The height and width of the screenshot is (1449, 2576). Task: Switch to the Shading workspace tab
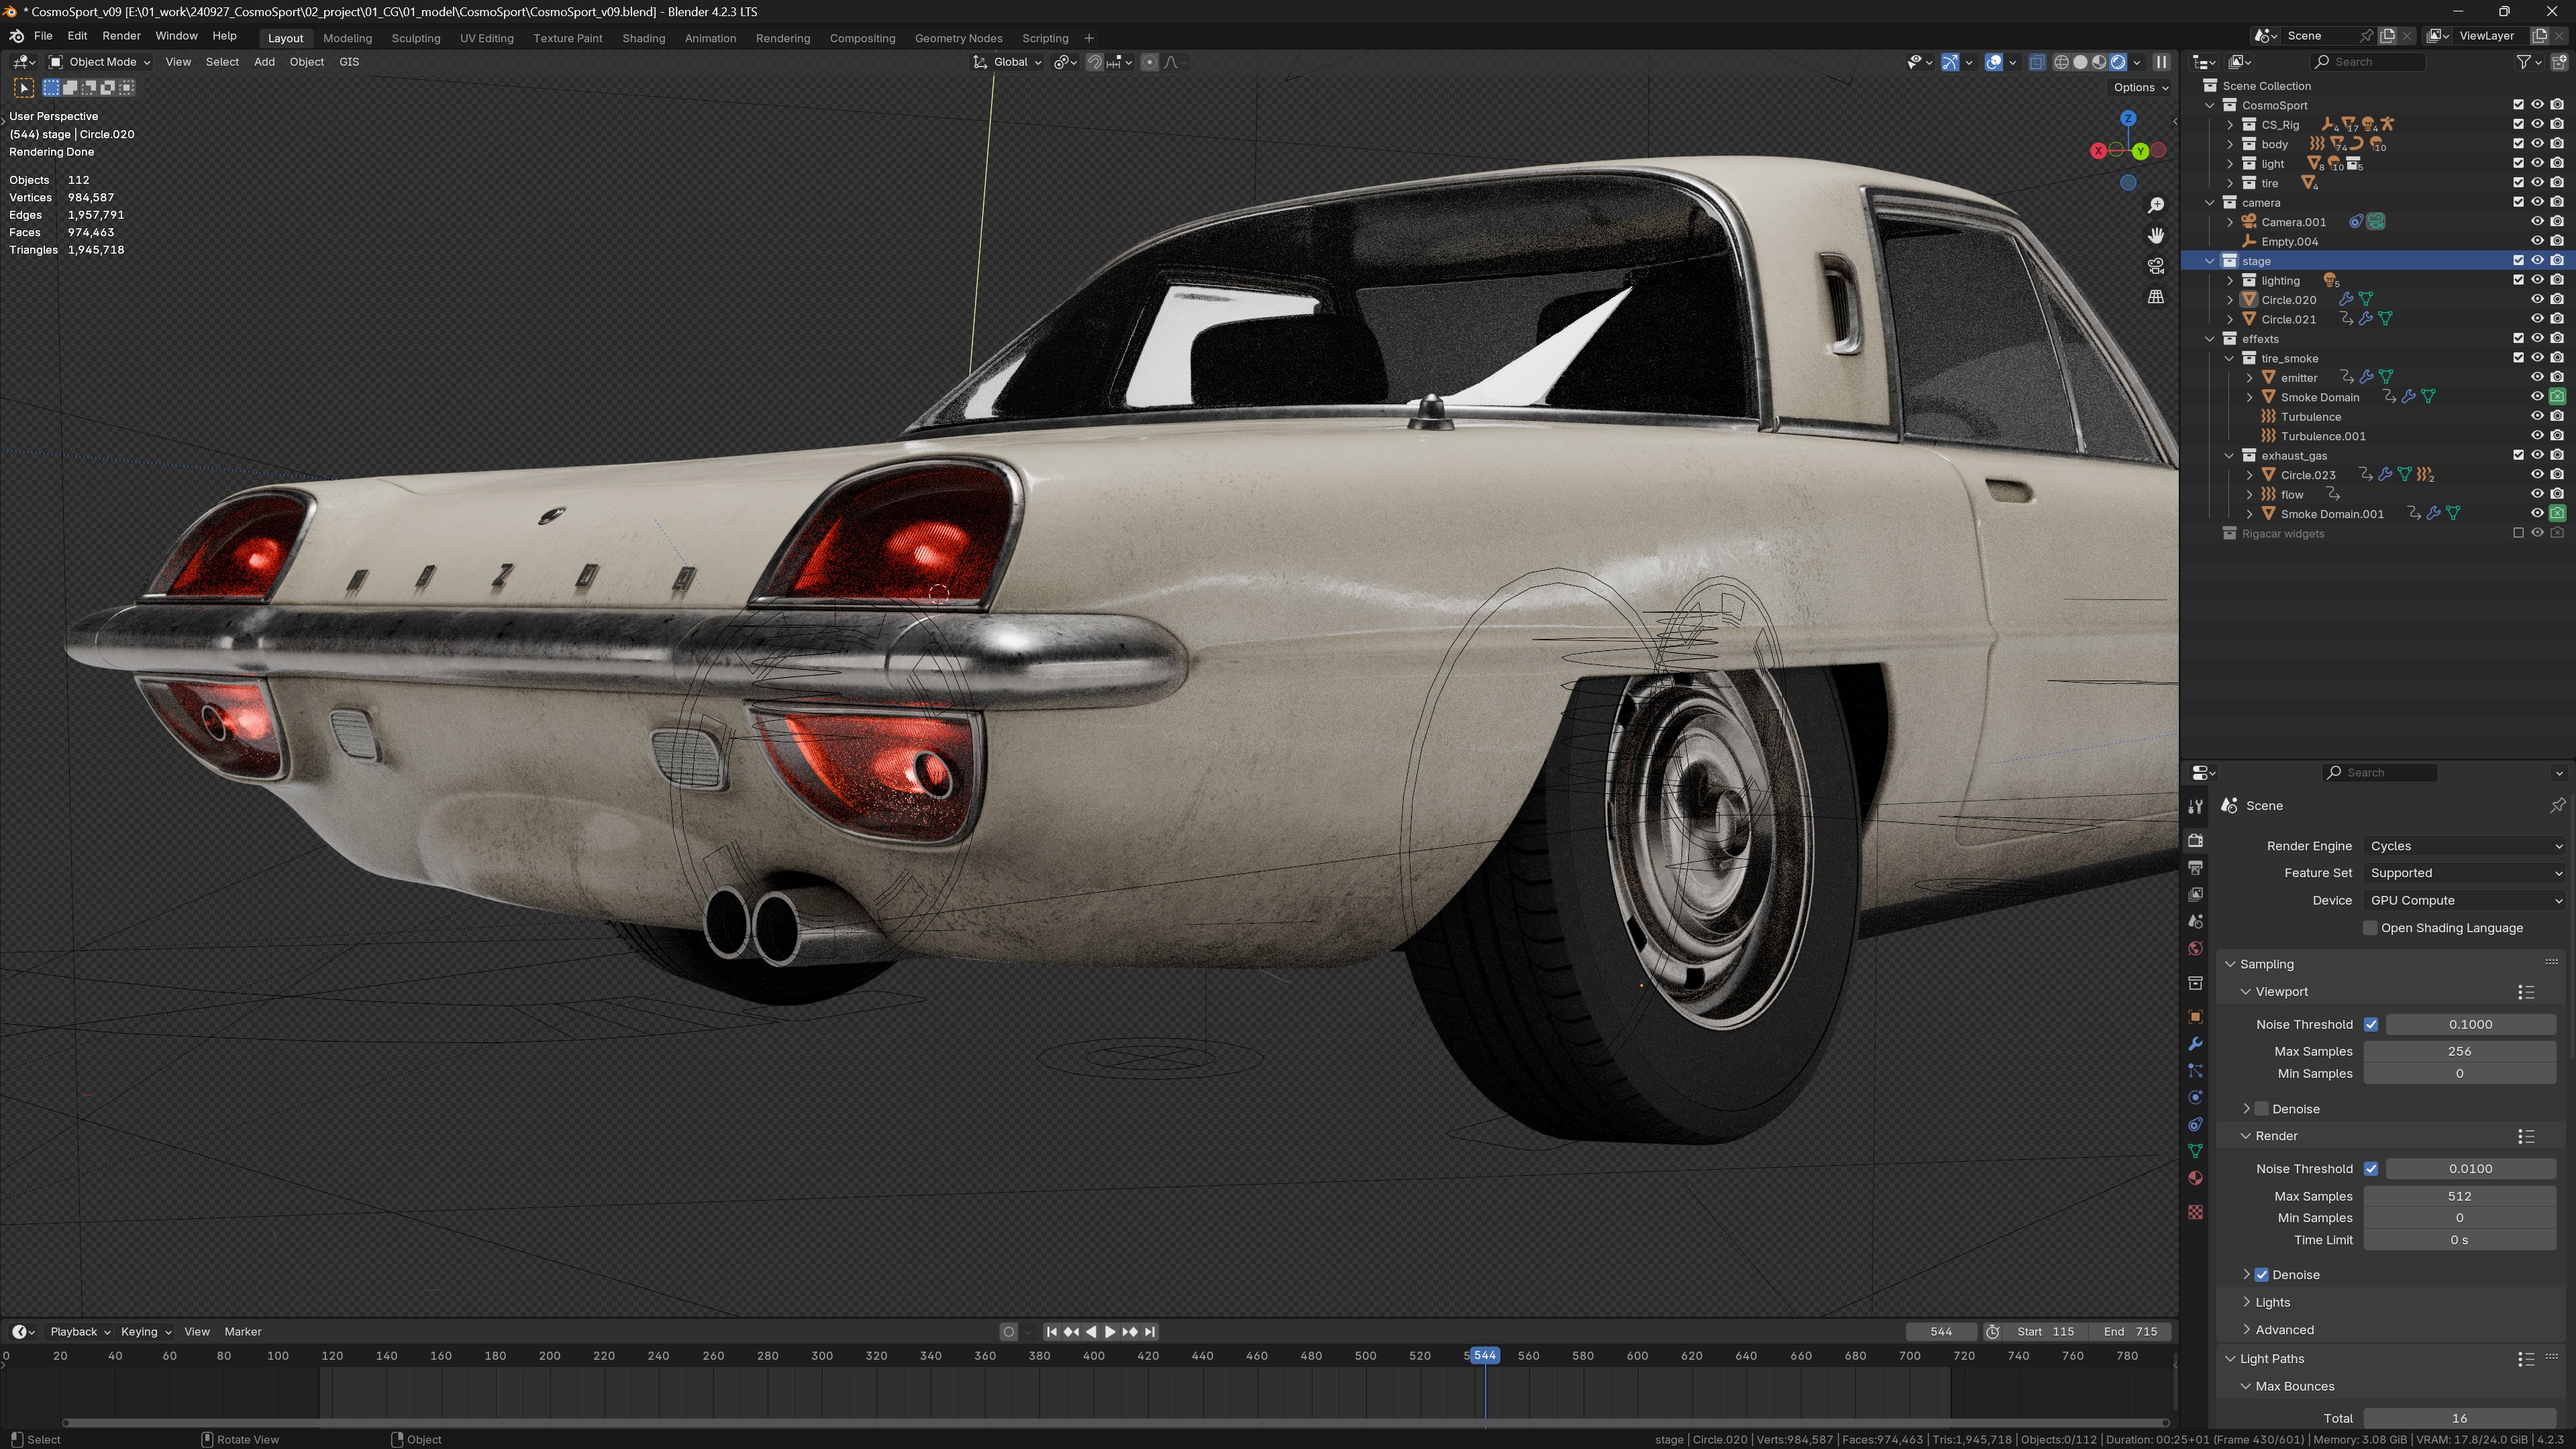click(643, 38)
